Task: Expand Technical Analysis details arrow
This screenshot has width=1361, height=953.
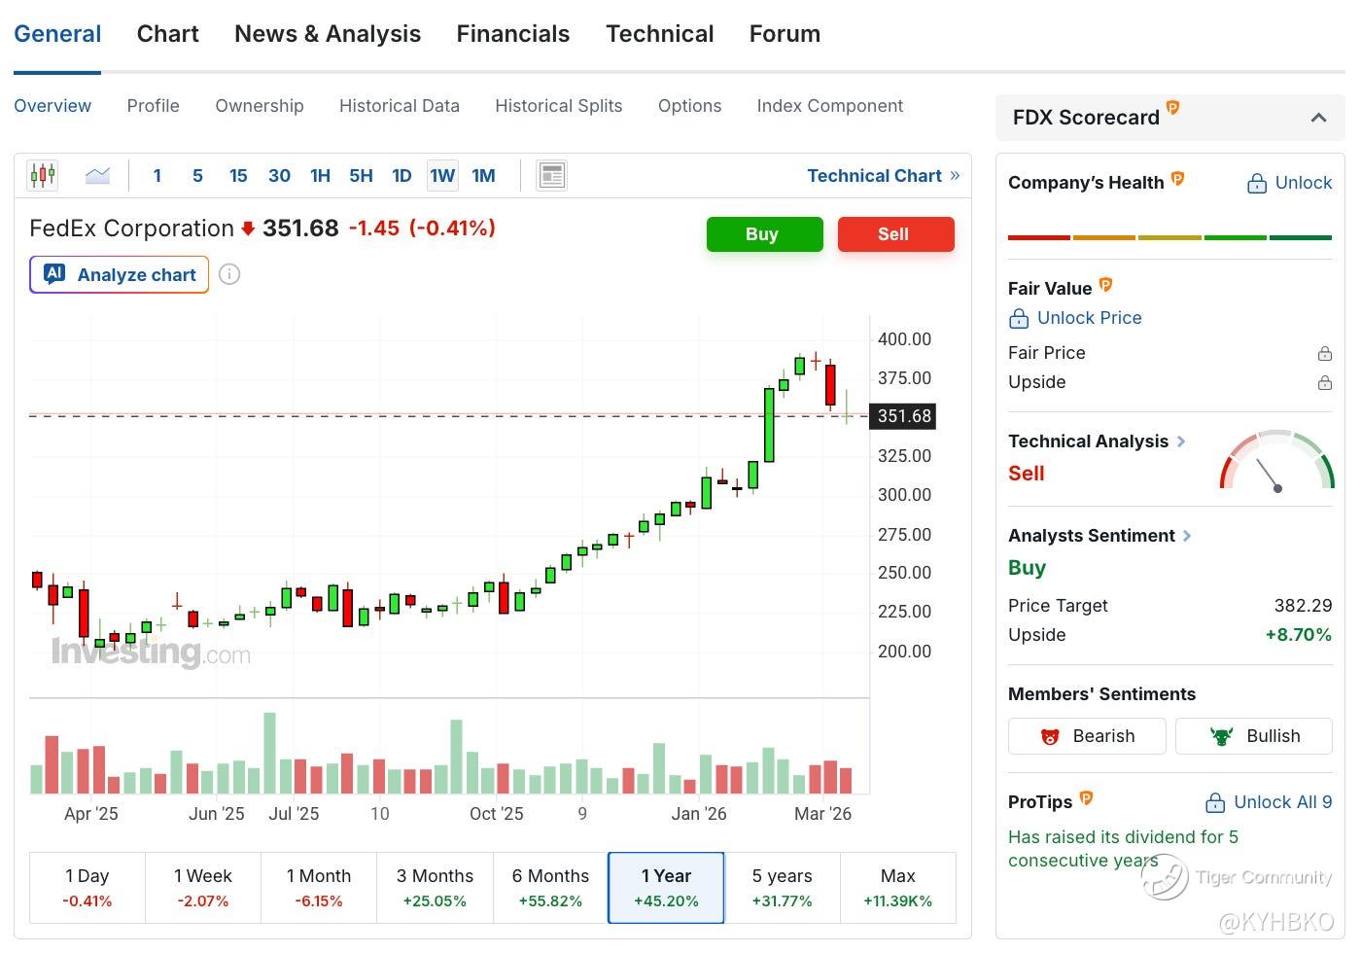Action: pos(1181,441)
